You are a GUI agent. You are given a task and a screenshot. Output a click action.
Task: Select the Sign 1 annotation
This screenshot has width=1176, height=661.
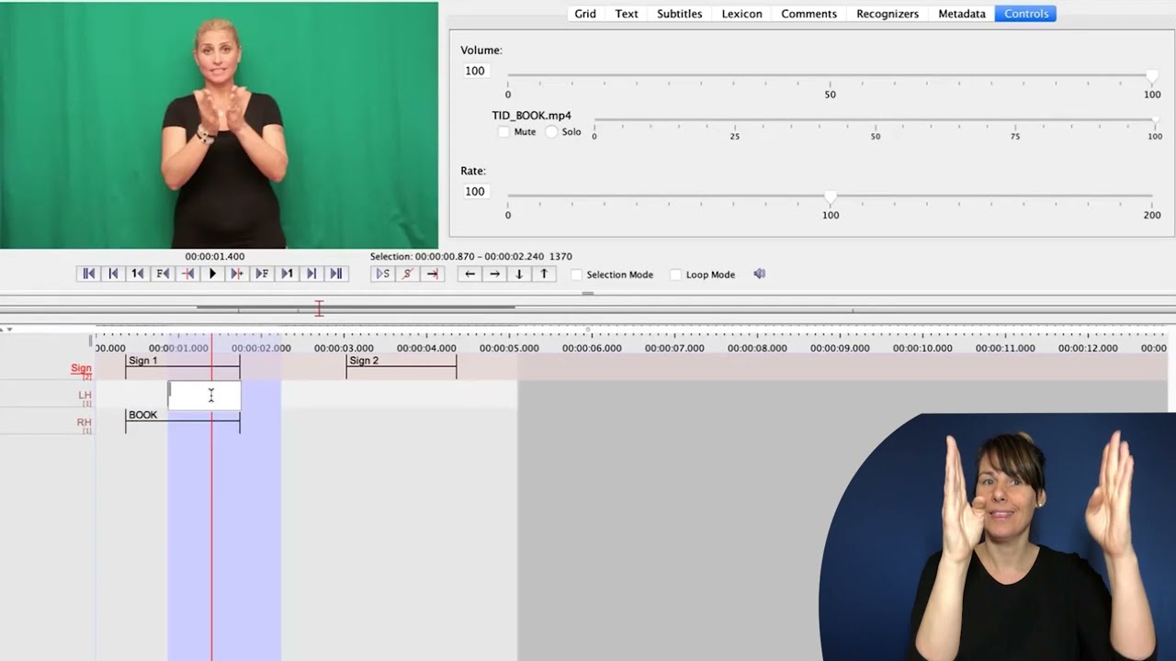(x=183, y=366)
